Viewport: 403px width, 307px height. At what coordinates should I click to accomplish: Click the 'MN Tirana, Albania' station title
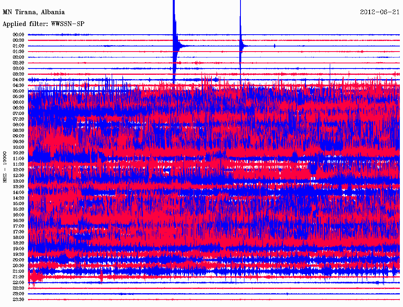click(x=34, y=12)
